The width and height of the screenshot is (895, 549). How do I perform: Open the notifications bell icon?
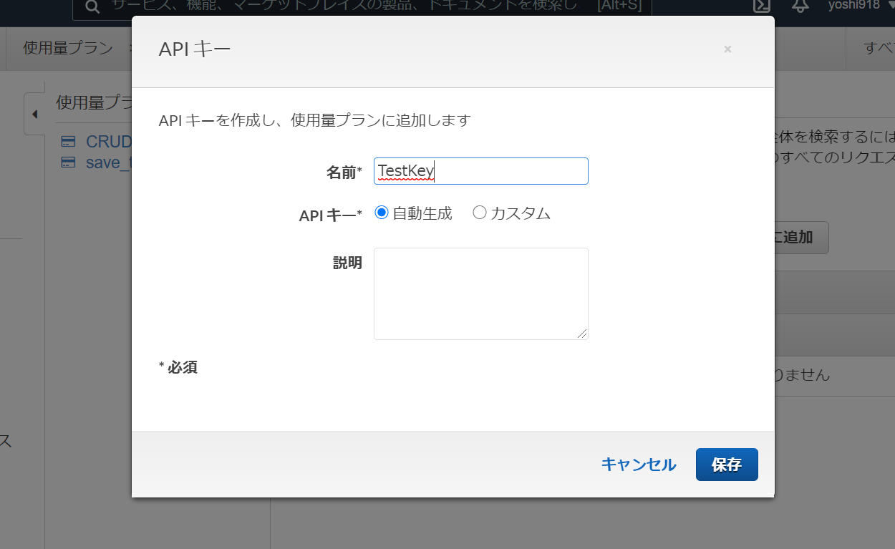(800, 6)
